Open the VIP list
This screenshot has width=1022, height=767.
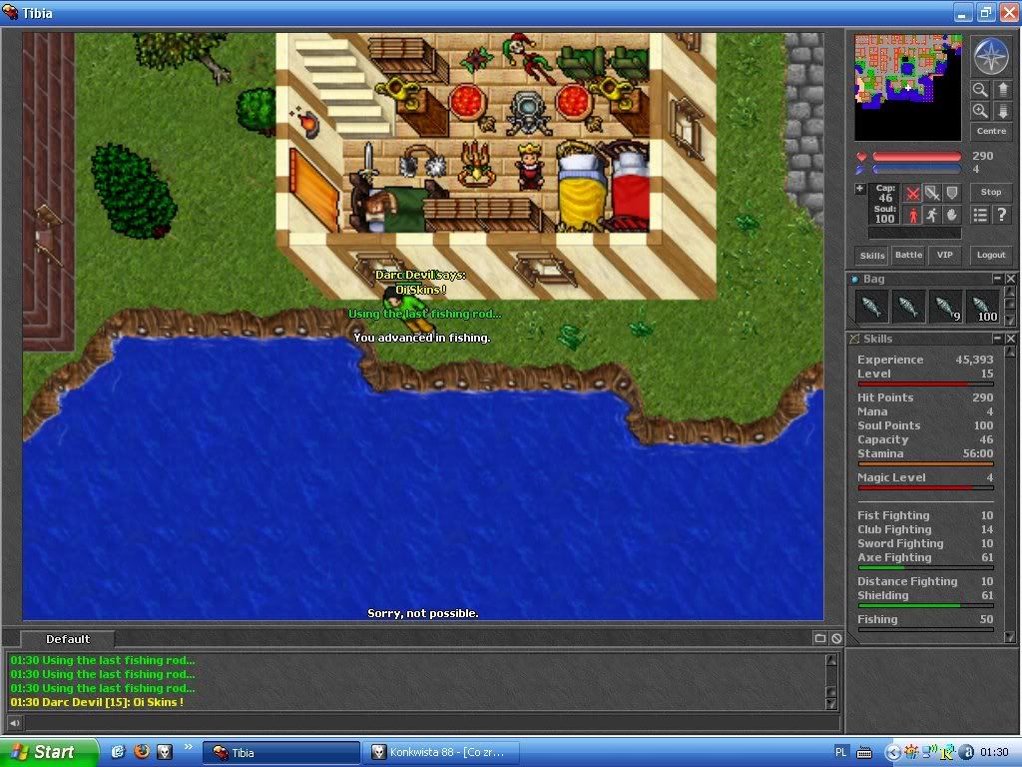944,255
